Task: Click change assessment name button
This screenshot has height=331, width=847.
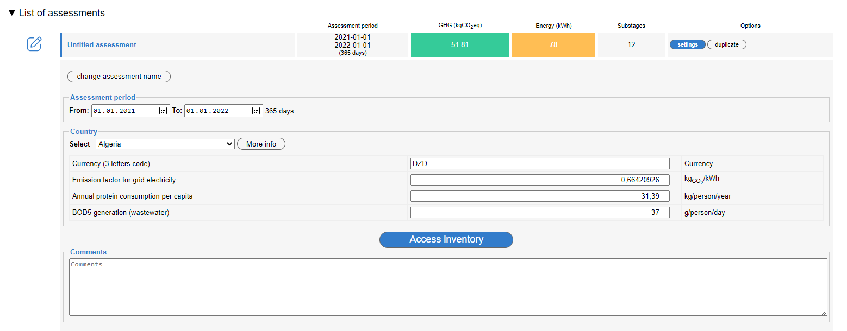Action: click(x=119, y=77)
